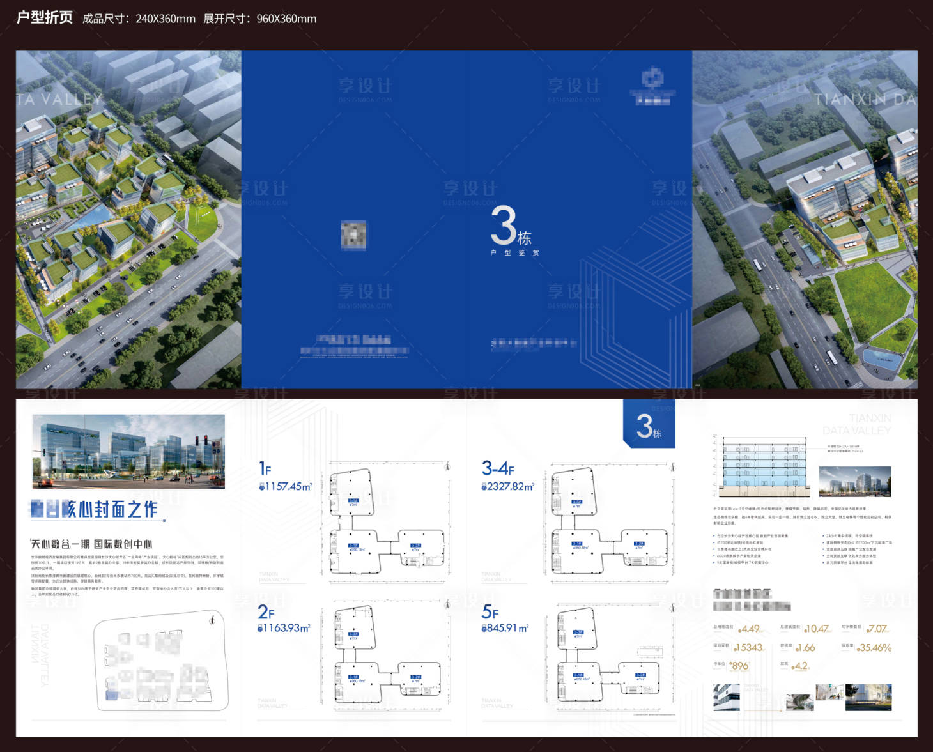
Task: Click the 1.66 plot ratio figure
Action: [806, 648]
